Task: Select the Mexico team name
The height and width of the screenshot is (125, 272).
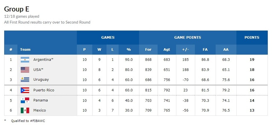Action: tap(40, 110)
